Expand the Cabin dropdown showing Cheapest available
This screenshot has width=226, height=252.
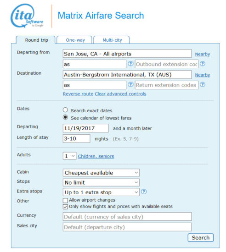101,173
